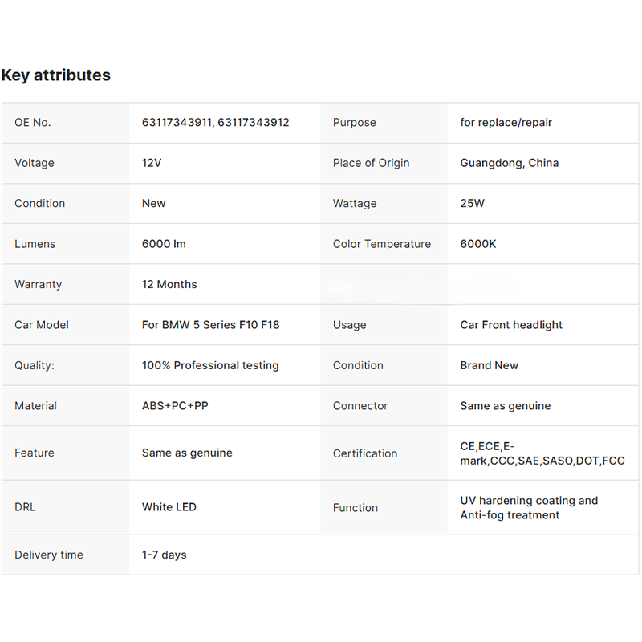The image size is (642, 642).
Task: Select the "Car Front headlight" usage value
Action: coord(511,325)
